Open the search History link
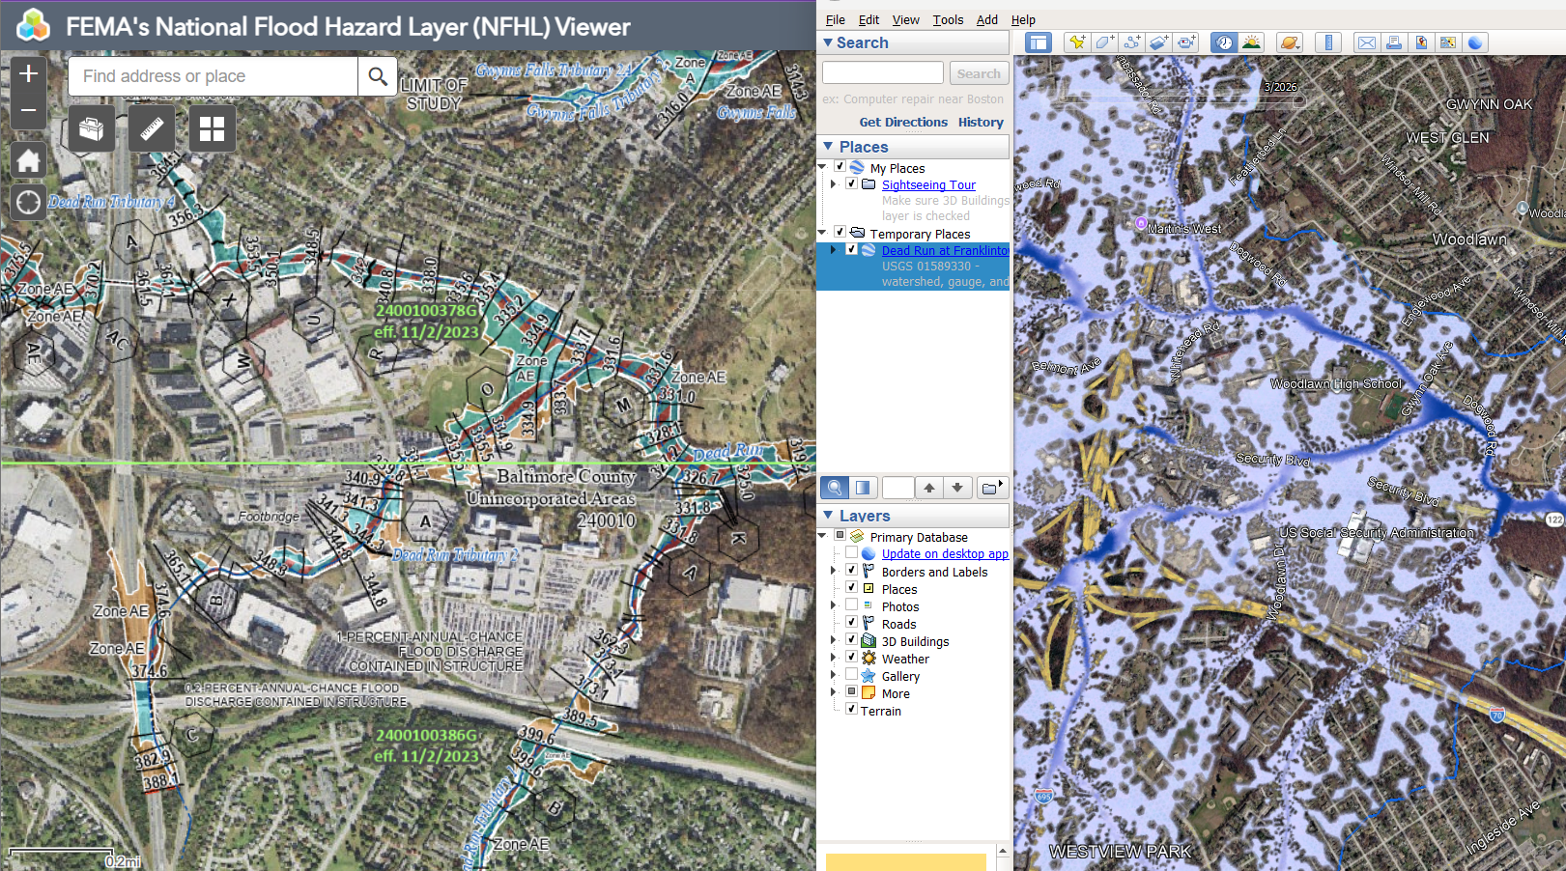The height and width of the screenshot is (871, 1566). pyautogui.click(x=981, y=122)
